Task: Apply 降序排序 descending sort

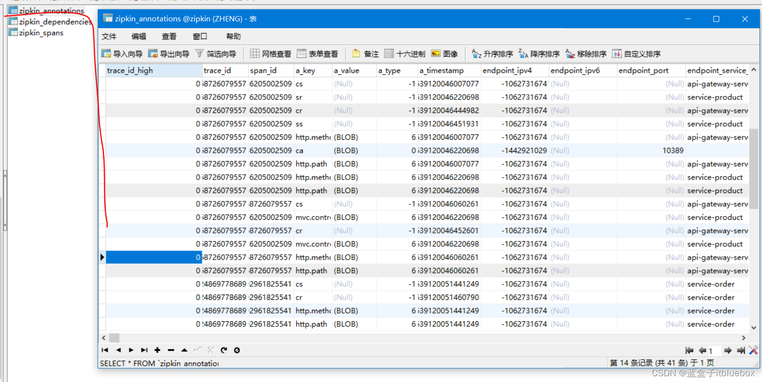Action: tap(539, 54)
